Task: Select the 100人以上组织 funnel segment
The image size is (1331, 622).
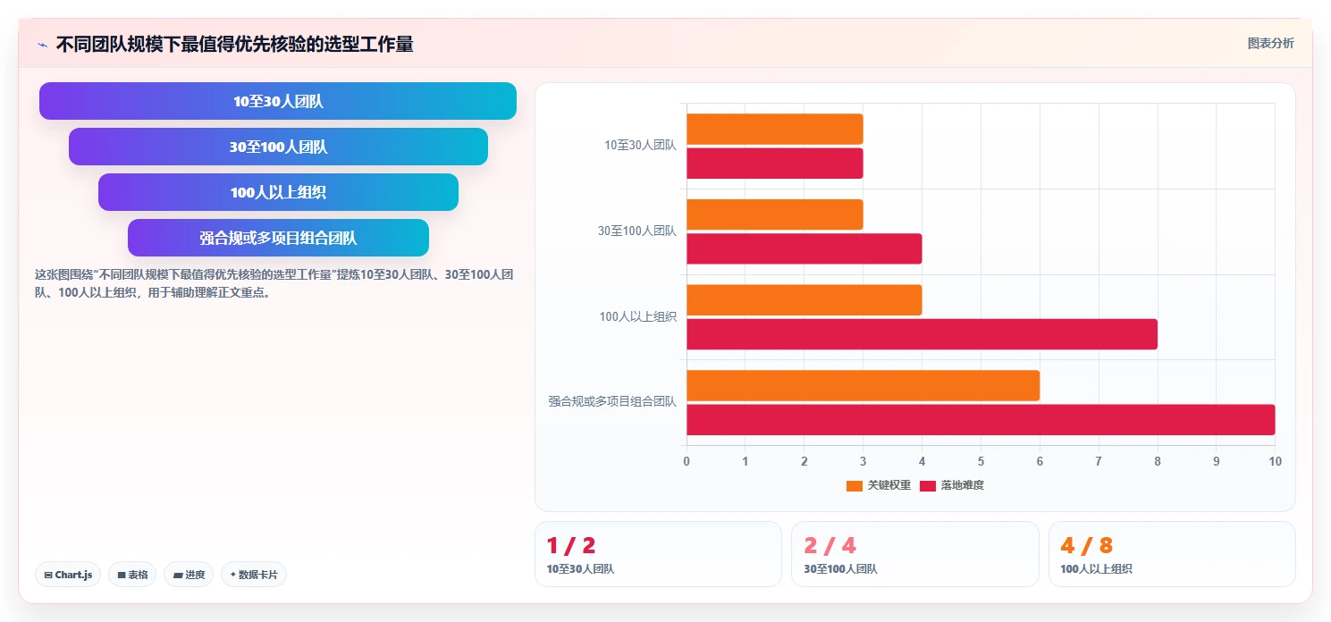Action: [x=278, y=192]
